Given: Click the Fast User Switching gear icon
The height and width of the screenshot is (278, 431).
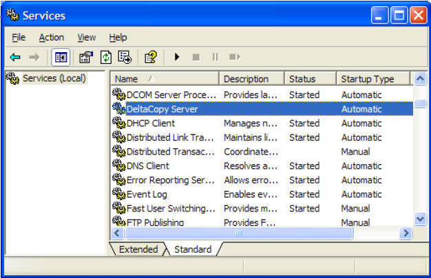Looking at the screenshot, I should click(x=118, y=209).
